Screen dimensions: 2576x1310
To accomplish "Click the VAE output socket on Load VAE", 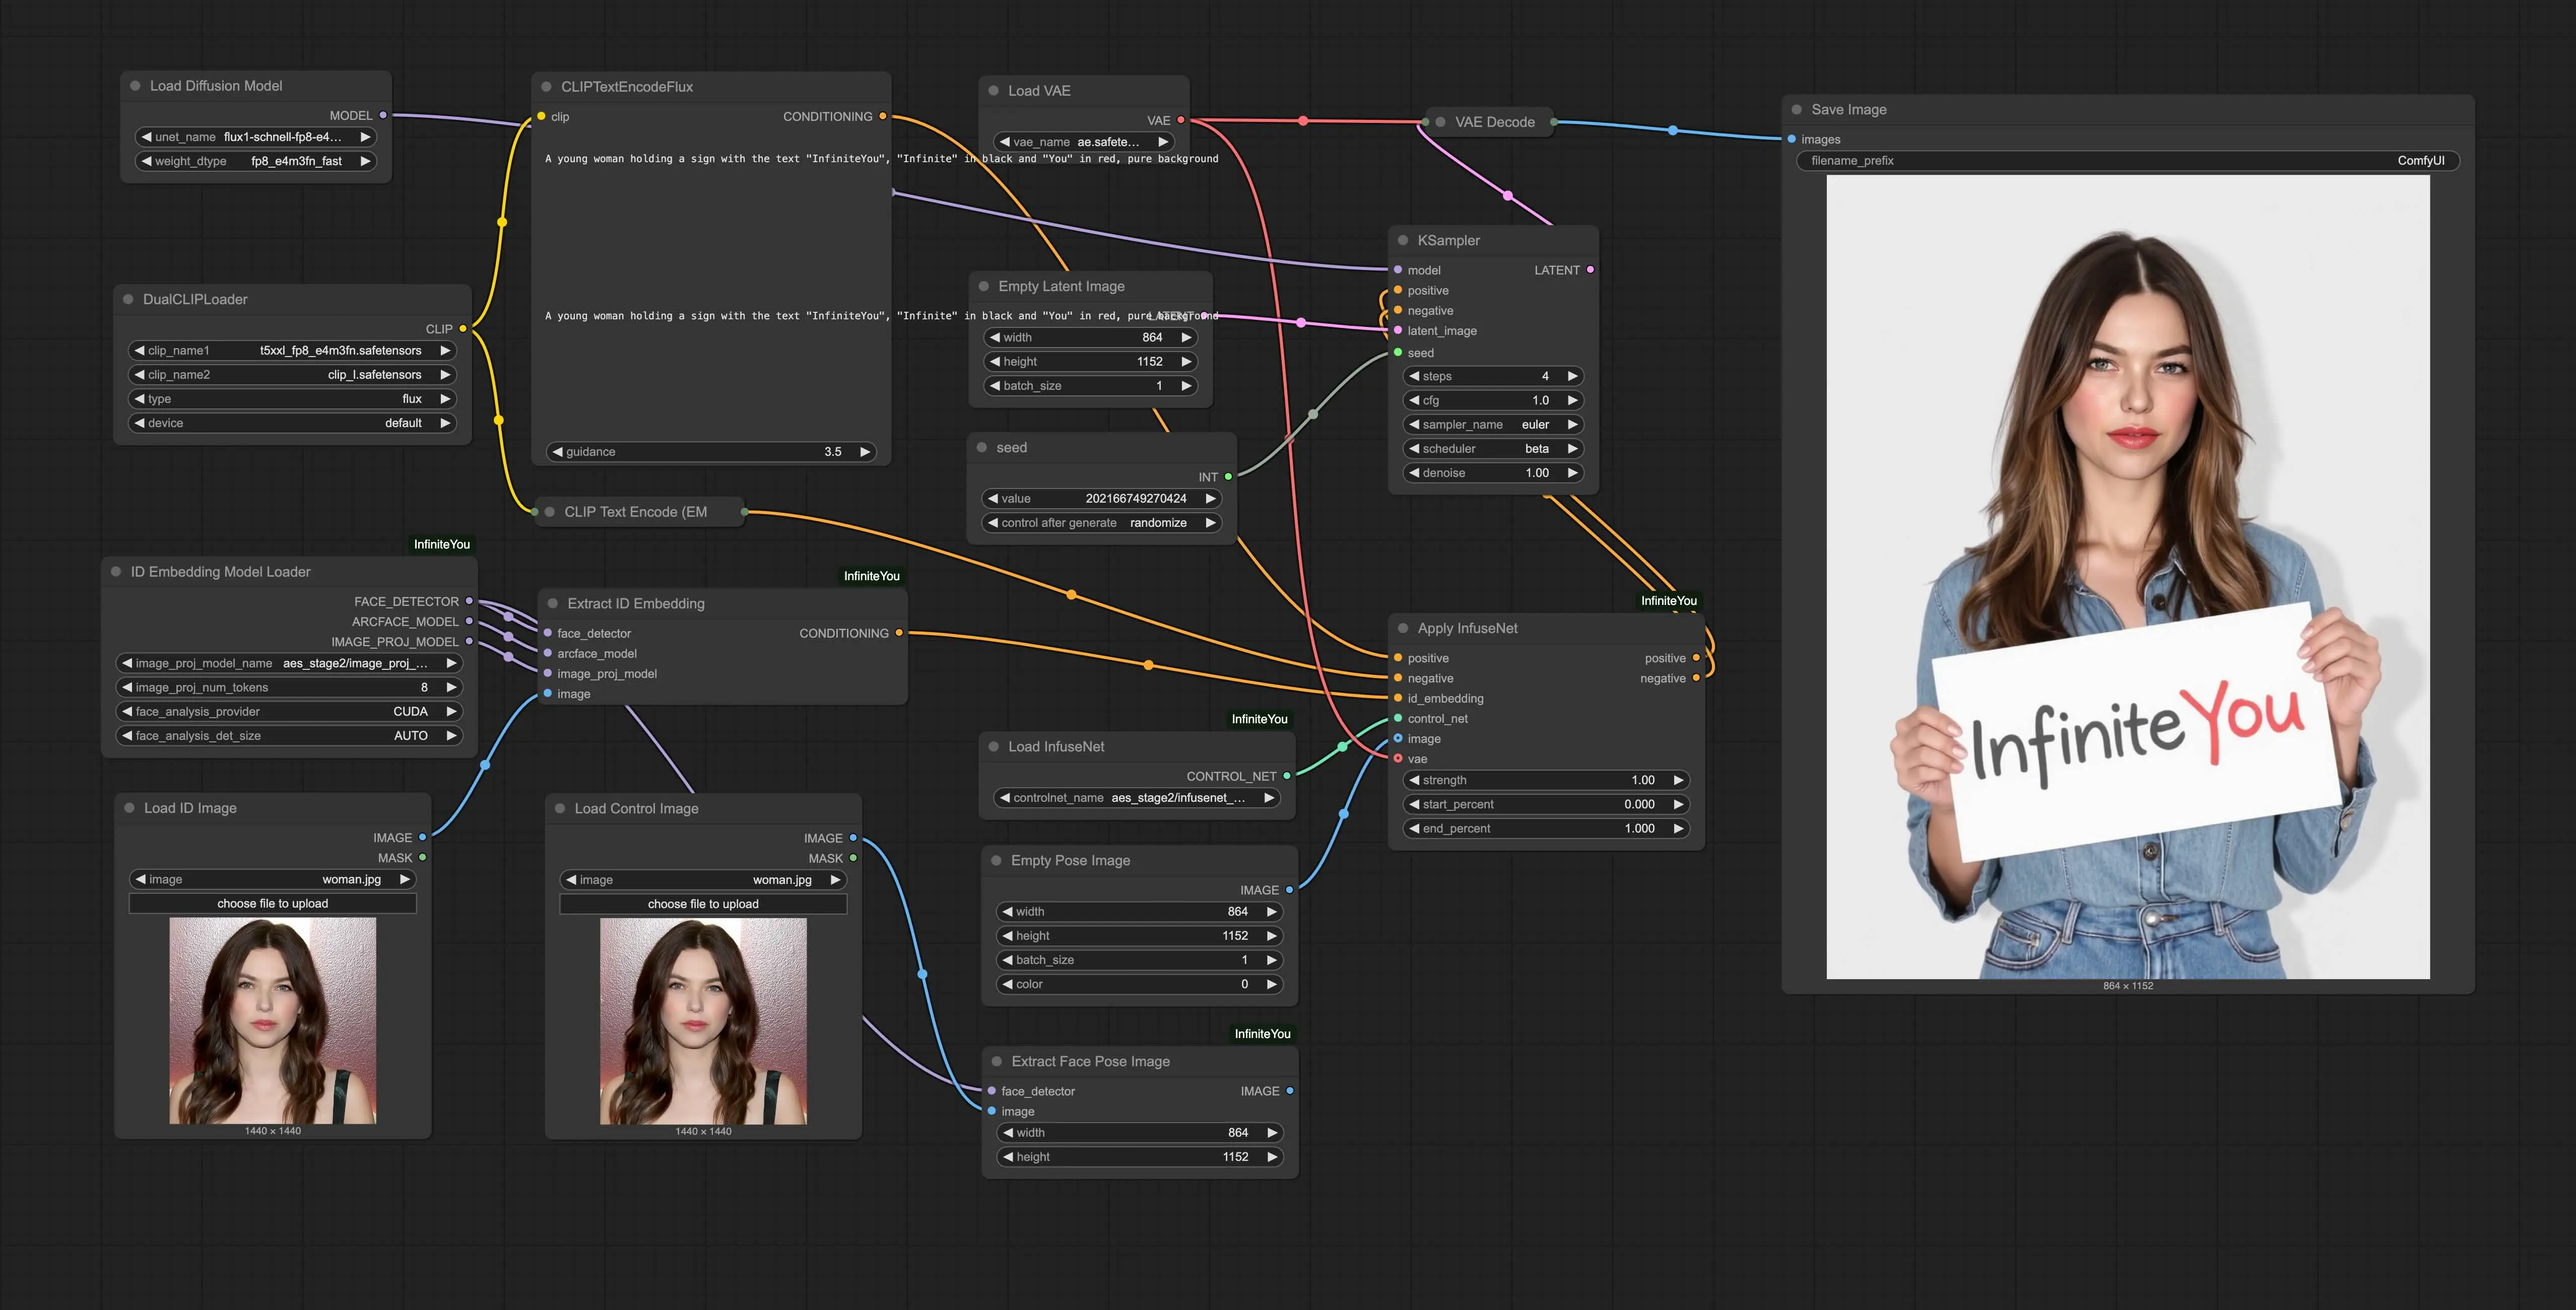I will (x=1181, y=120).
